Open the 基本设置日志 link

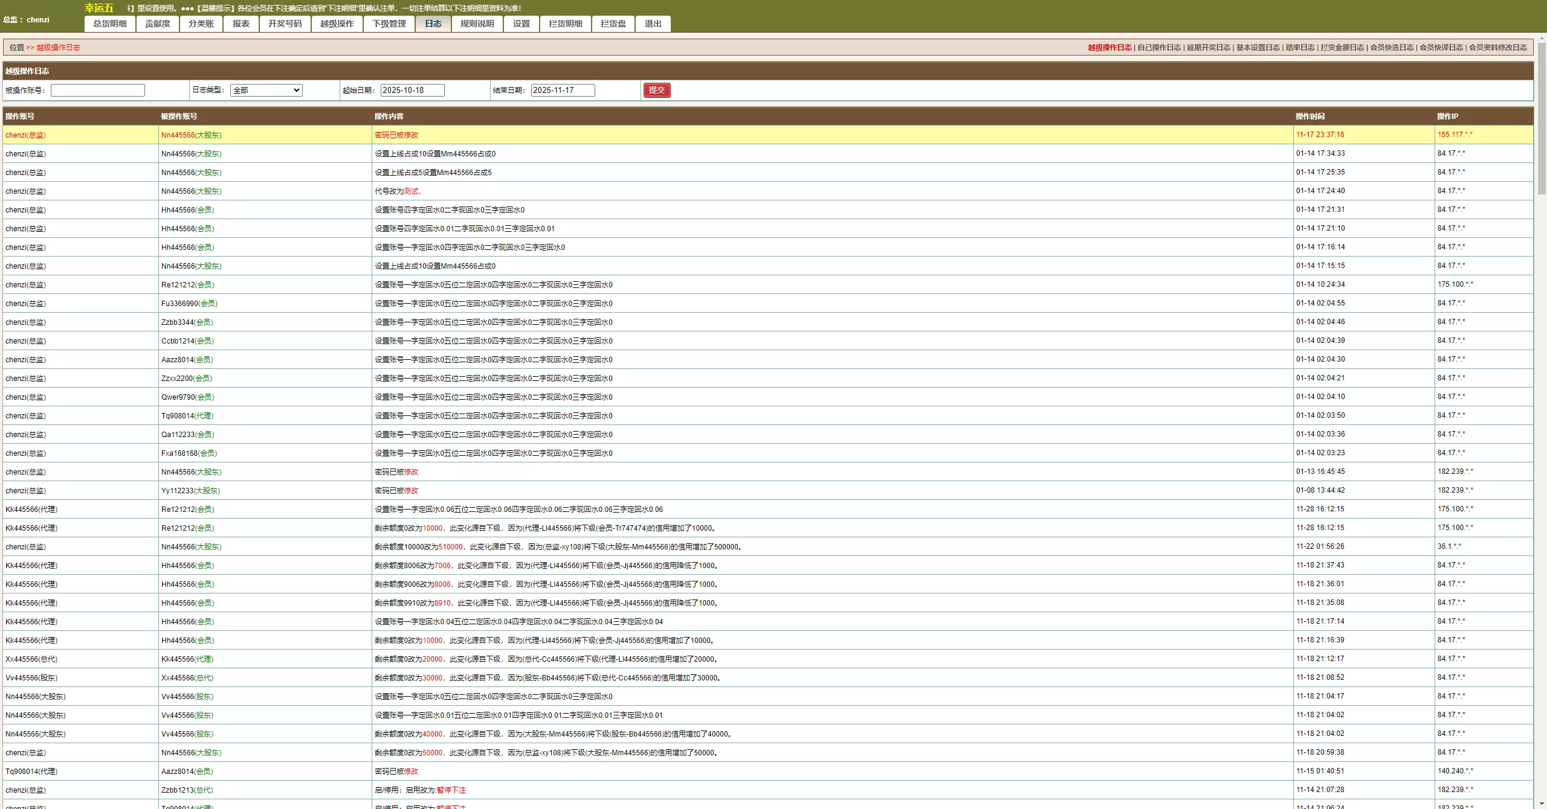click(x=1258, y=47)
